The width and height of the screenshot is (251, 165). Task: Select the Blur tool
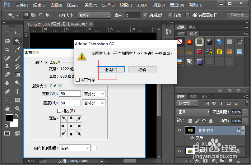click(x=7, y=83)
